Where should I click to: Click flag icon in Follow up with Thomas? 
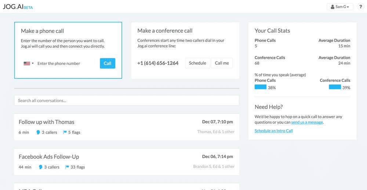[x=65, y=133]
